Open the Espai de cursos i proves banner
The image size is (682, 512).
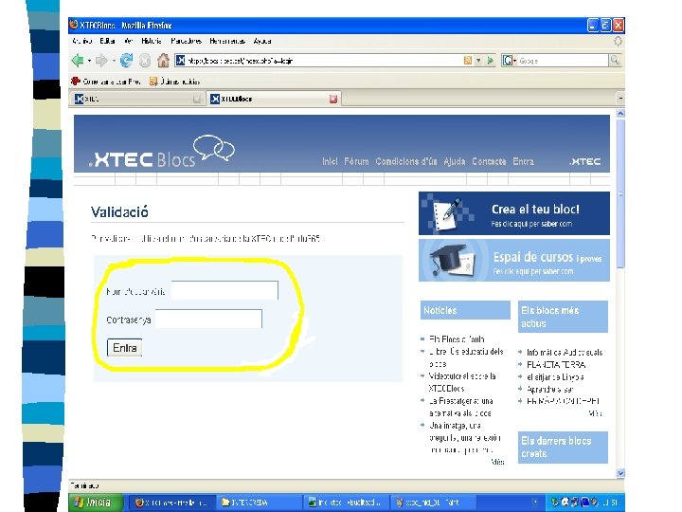point(514,261)
